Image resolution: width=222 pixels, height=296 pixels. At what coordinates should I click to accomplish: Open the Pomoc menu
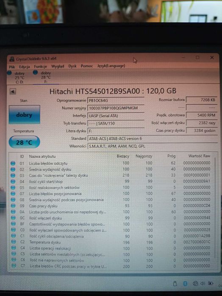coord(87,66)
